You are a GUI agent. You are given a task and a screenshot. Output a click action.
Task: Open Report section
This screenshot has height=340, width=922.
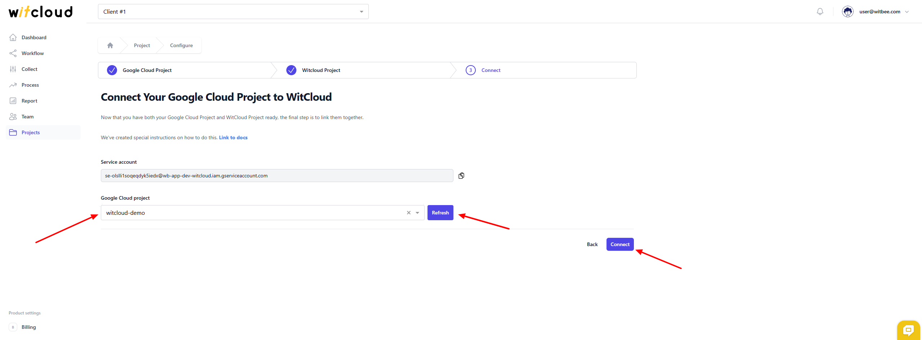pos(30,101)
